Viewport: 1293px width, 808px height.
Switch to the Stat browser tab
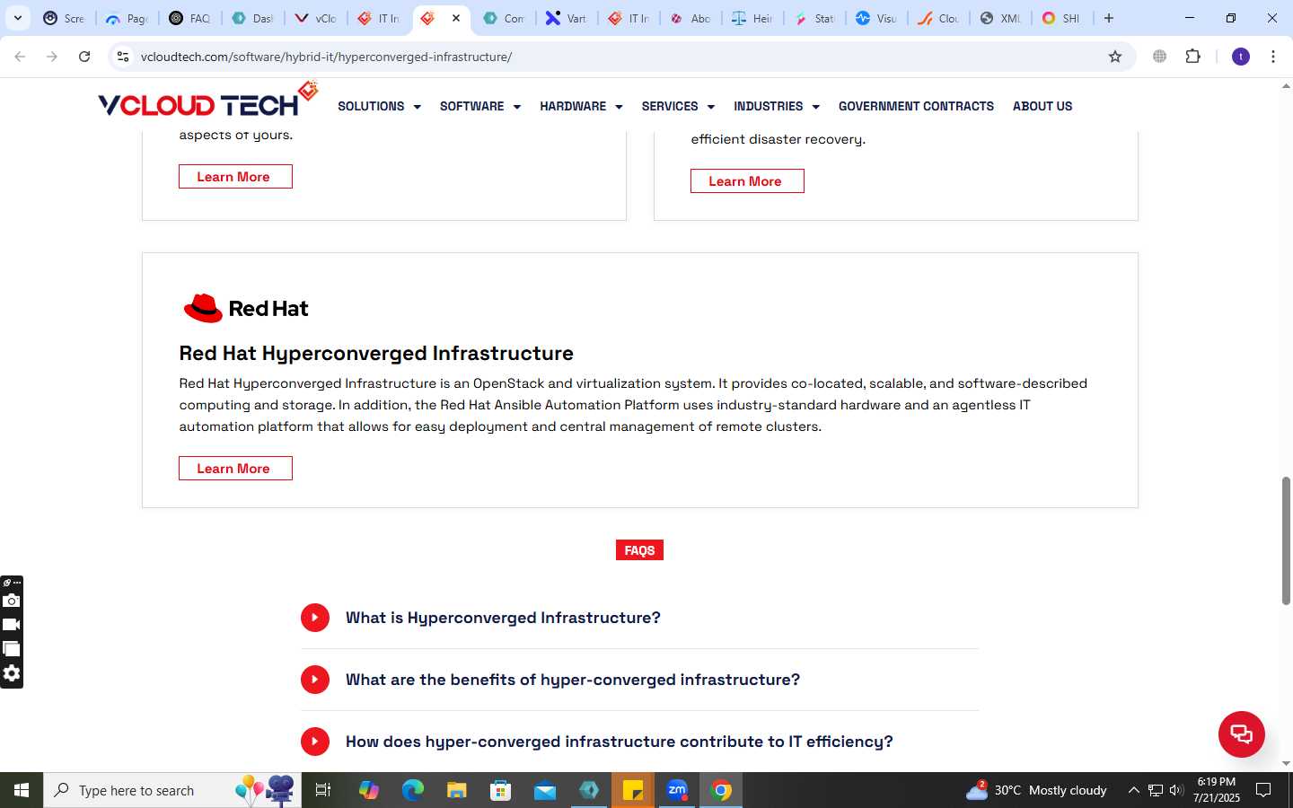814,18
